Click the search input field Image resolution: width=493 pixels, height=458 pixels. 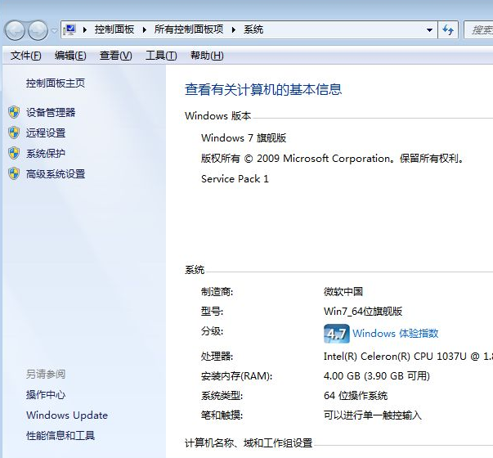pos(478,30)
